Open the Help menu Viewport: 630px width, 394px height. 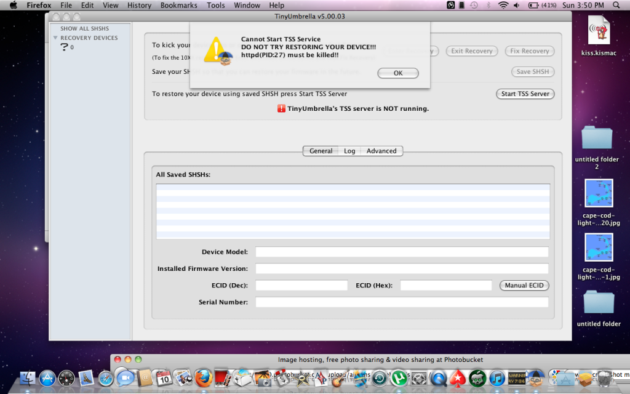click(276, 5)
